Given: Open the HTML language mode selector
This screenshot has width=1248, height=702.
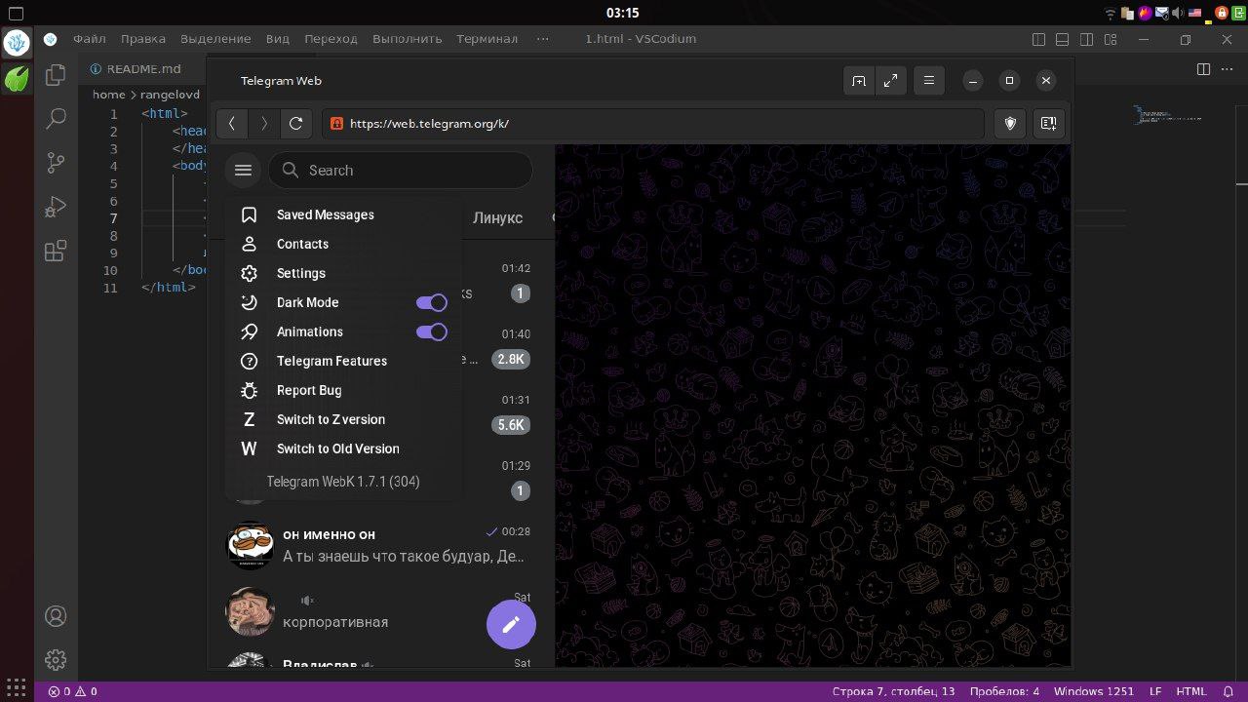Looking at the screenshot, I should 1191,691.
